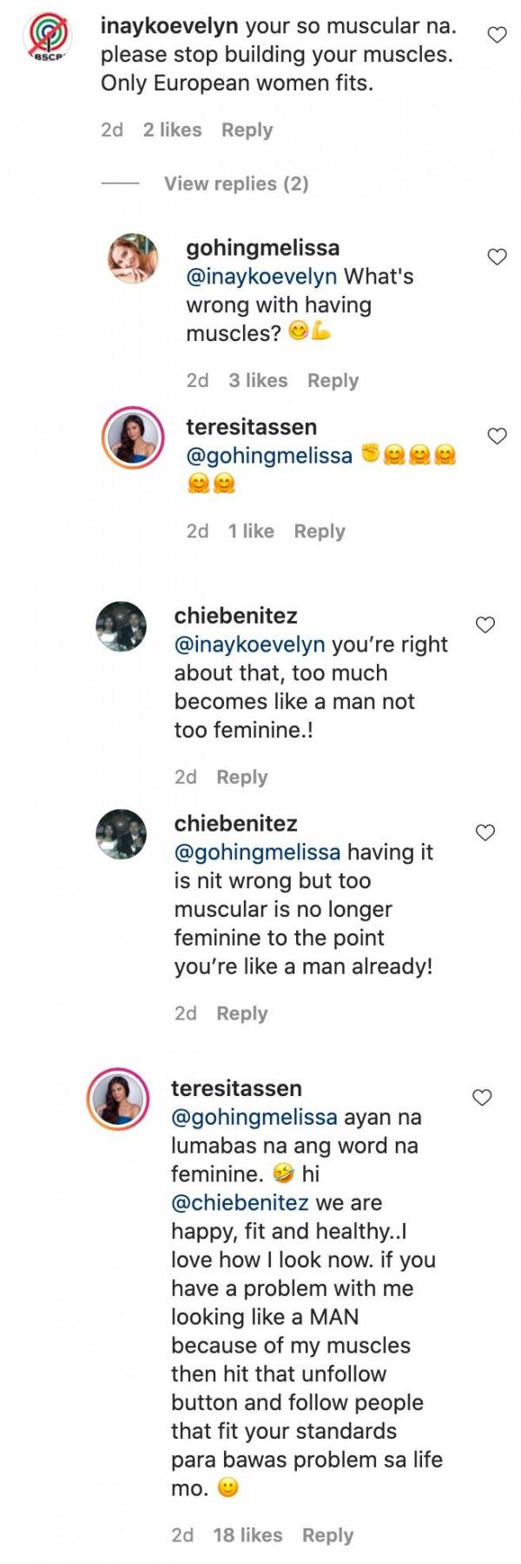Reply to teresitassen's 18-likes comment
The width and height of the screenshot is (521, 1564).
(x=327, y=1535)
